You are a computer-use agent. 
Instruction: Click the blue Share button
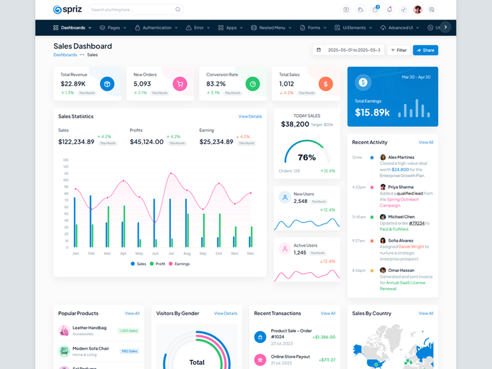pyautogui.click(x=425, y=50)
